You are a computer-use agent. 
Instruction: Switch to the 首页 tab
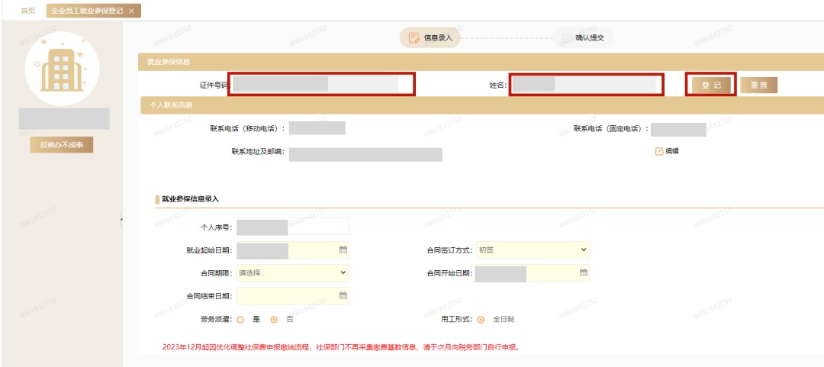(x=28, y=11)
